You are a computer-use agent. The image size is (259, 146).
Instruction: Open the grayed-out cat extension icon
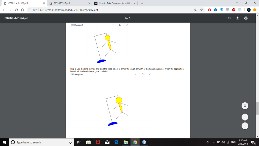[240, 10]
